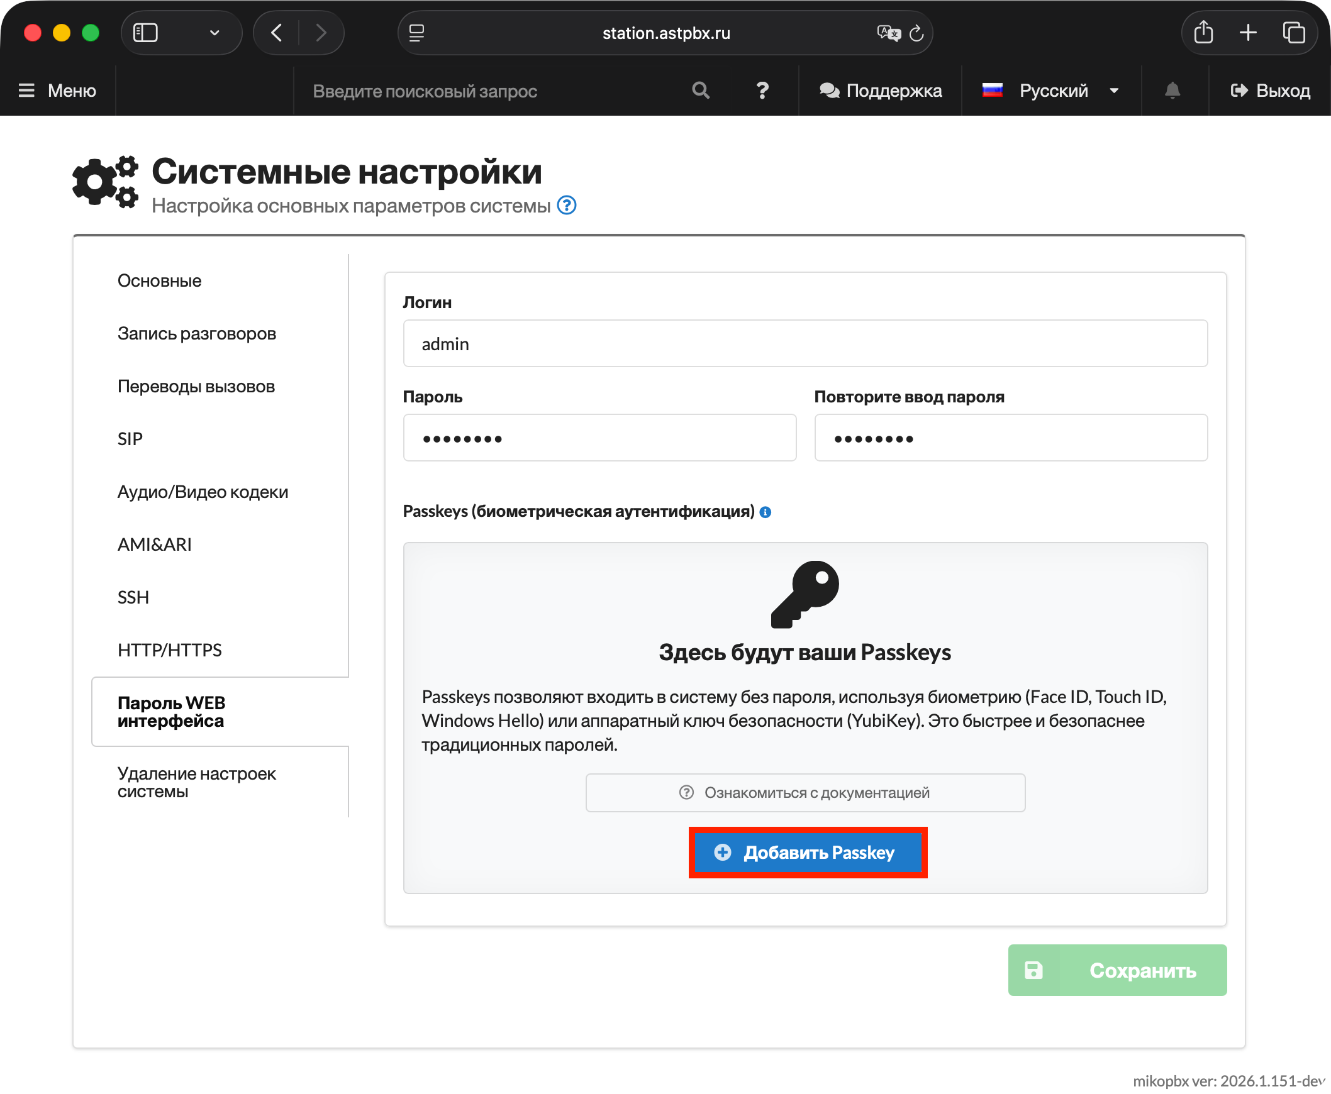Viewport: 1331px width, 1094px height.
Task: Expand the sidebar toggle dropdown chevron
Action: tap(214, 33)
